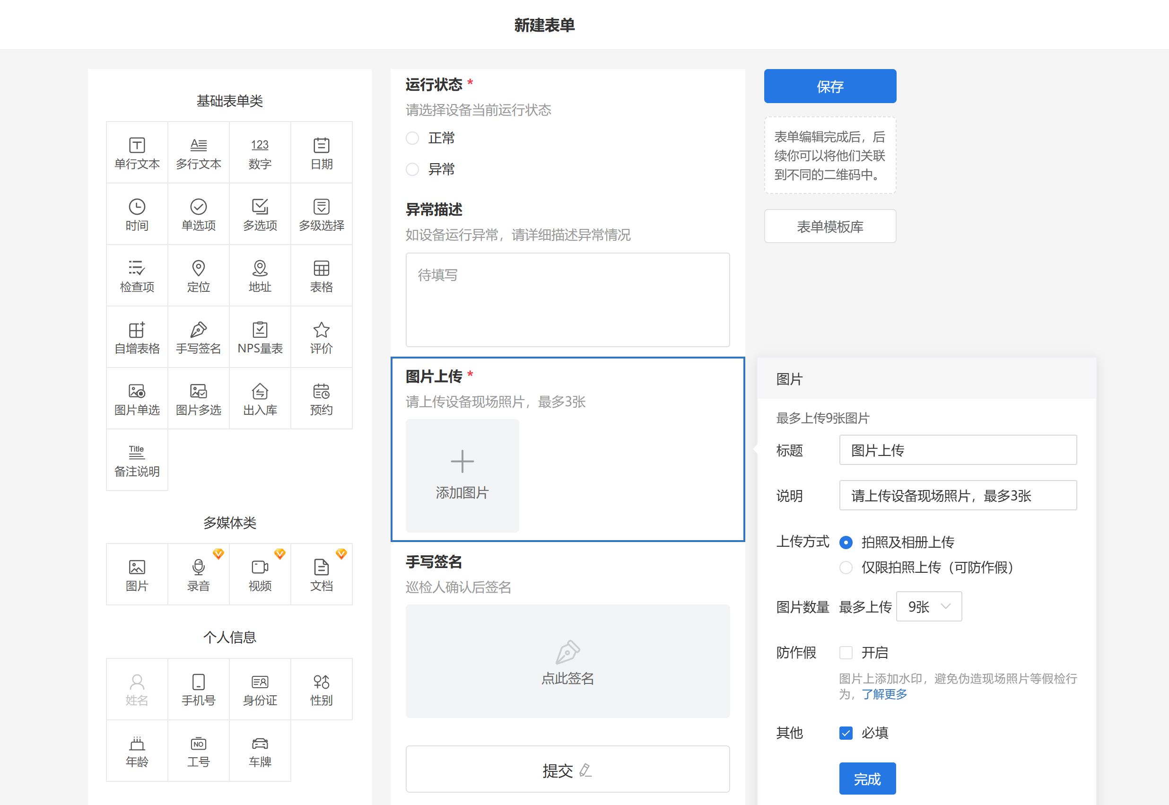Click the 标题 input containing 图片上传
The image size is (1169, 805).
957,450
